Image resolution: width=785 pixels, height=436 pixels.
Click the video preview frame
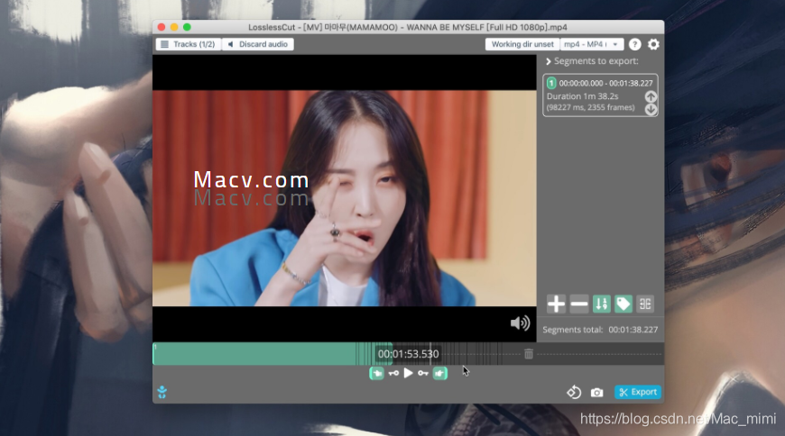tap(345, 198)
